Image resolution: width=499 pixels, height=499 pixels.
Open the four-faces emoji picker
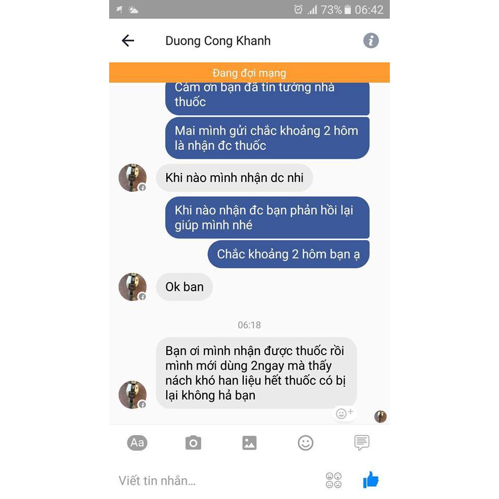click(x=334, y=480)
